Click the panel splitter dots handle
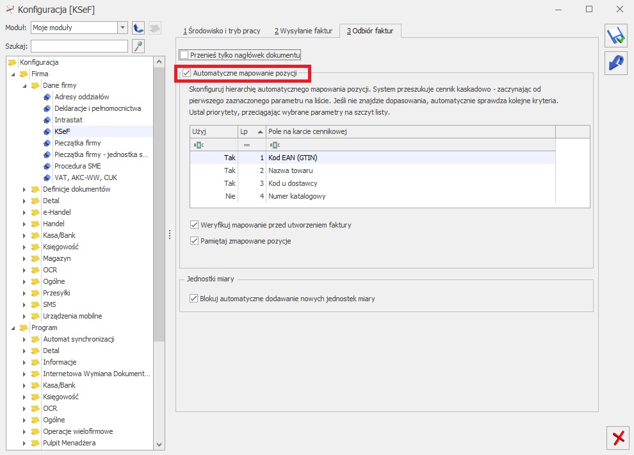The width and height of the screenshot is (634, 455). (x=170, y=235)
